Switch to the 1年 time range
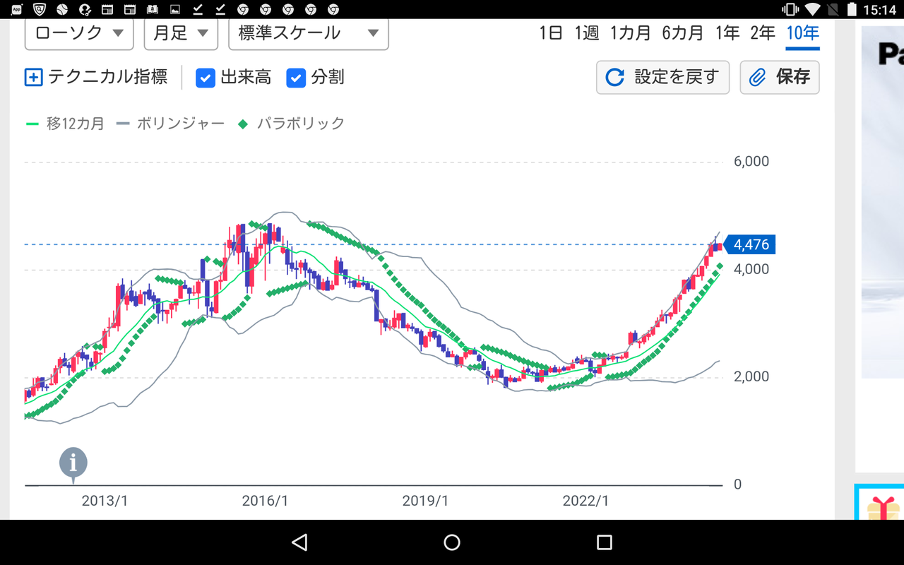Viewport: 904px width, 565px height. [727, 33]
